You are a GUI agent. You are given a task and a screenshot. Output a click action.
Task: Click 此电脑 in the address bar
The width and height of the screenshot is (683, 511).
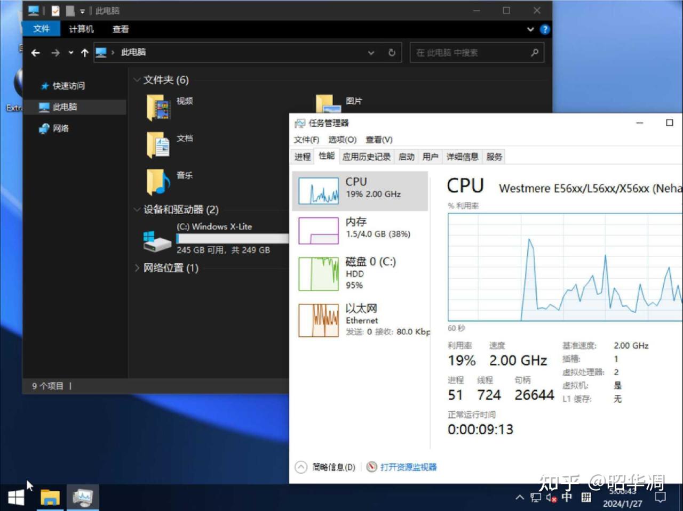(x=133, y=52)
